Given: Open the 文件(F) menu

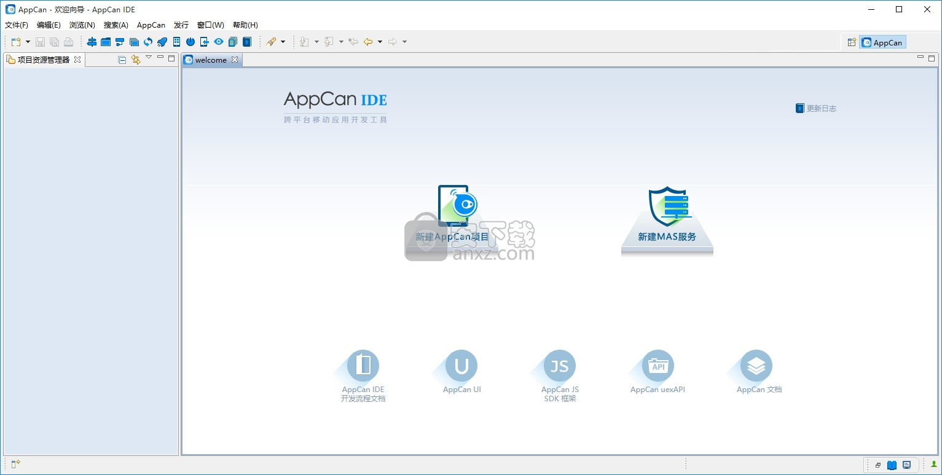Looking at the screenshot, I should [17, 25].
